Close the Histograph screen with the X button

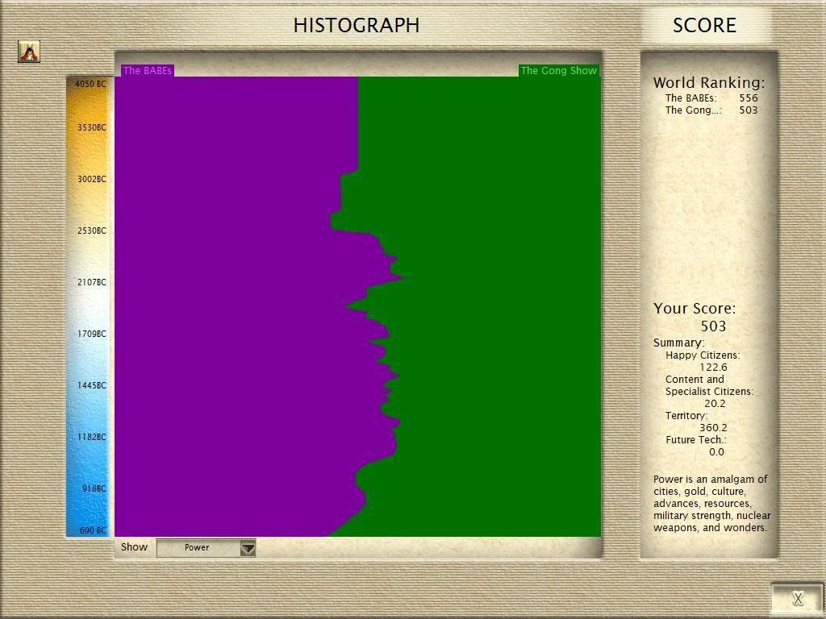(798, 599)
